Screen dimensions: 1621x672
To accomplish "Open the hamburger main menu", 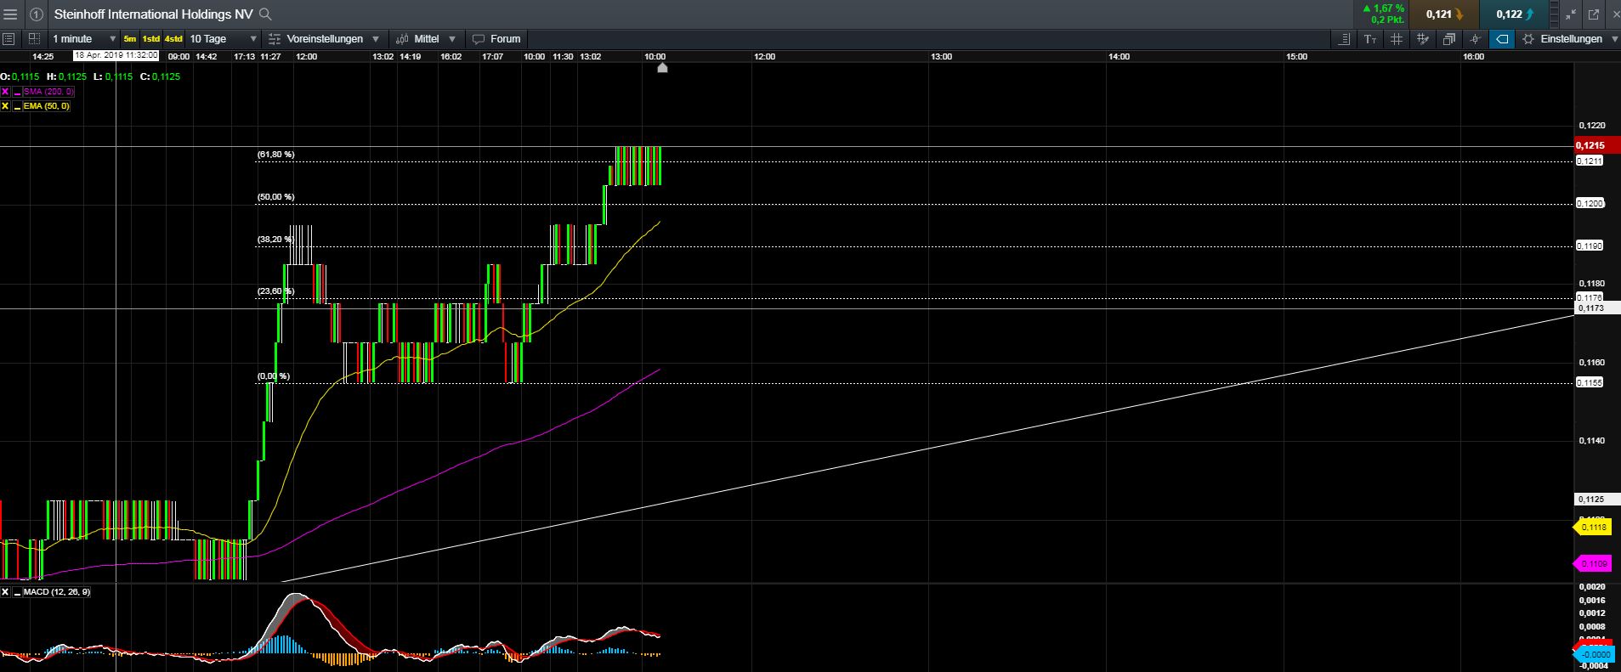I will pos(11,14).
